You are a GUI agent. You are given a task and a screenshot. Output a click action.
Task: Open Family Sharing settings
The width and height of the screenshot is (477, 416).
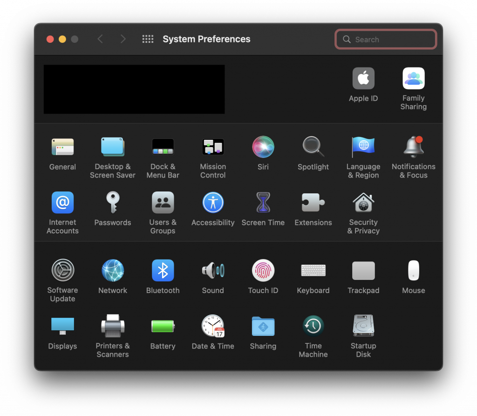coord(413,79)
